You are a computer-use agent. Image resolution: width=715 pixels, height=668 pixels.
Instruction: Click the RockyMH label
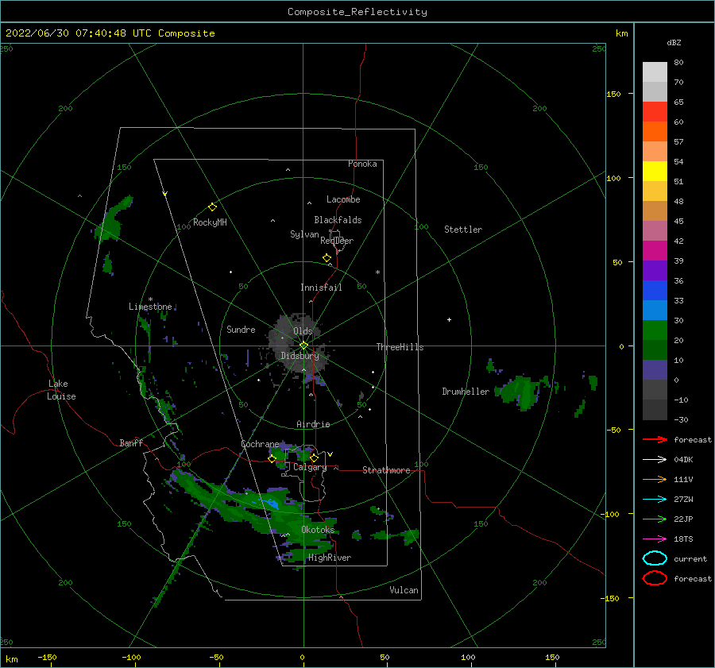[210, 222]
